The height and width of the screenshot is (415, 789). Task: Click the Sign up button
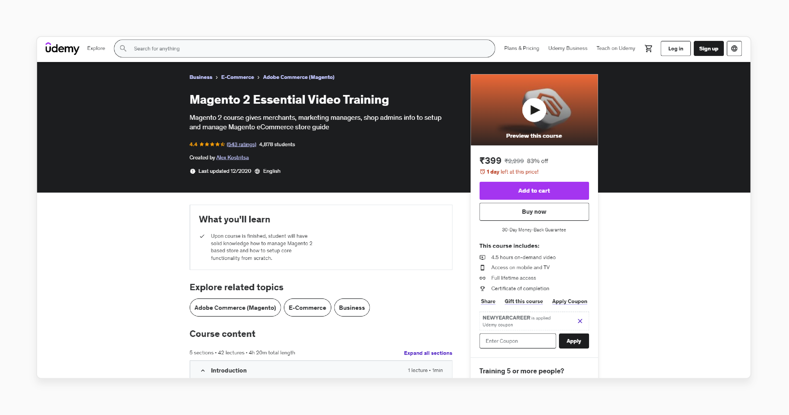coord(709,48)
